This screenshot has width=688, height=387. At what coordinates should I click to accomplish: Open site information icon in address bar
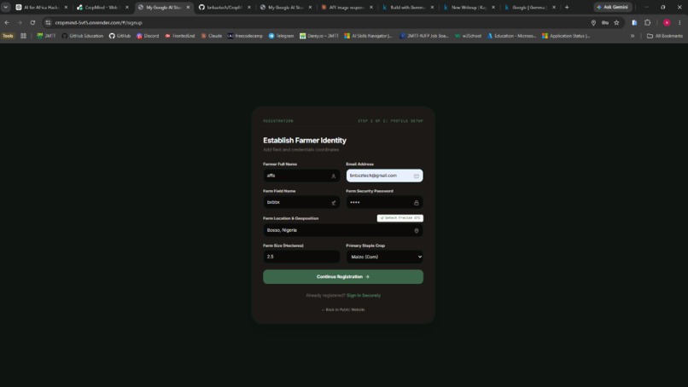pos(49,22)
